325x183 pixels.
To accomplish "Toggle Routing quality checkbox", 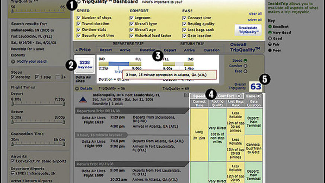I will (x=184, y=24).
